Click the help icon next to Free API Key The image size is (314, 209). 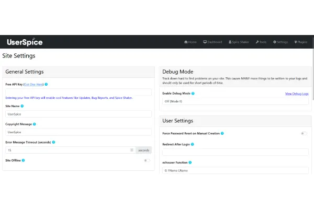(47, 84)
